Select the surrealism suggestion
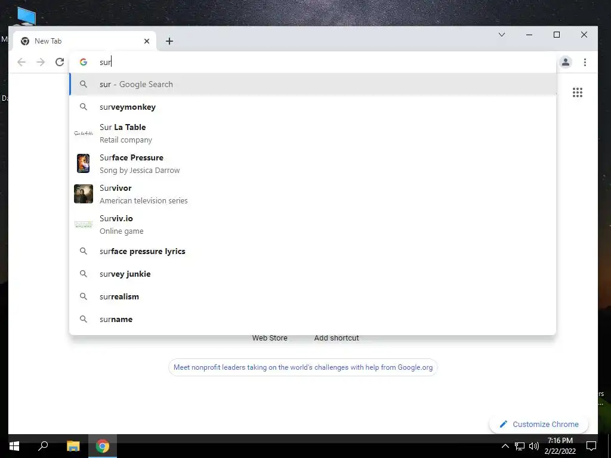Image resolution: width=611 pixels, height=458 pixels. tap(313, 296)
